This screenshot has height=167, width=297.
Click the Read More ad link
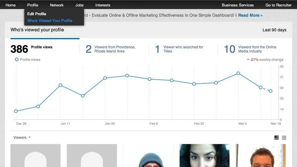click(250, 15)
